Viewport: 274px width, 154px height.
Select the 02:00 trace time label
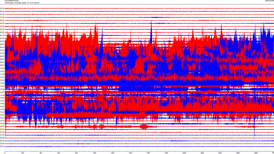pyautogui.click(x=2, y=21)
